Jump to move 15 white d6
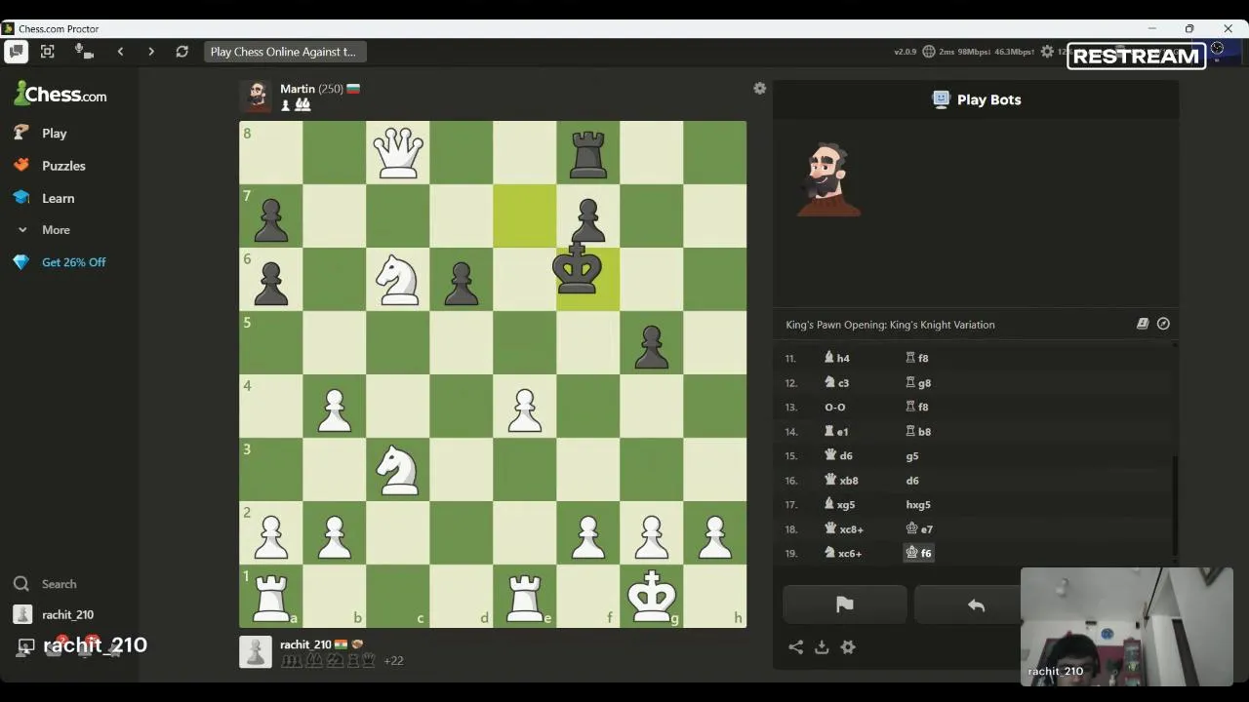The image size is (1249, 702). tap(839, 455)
